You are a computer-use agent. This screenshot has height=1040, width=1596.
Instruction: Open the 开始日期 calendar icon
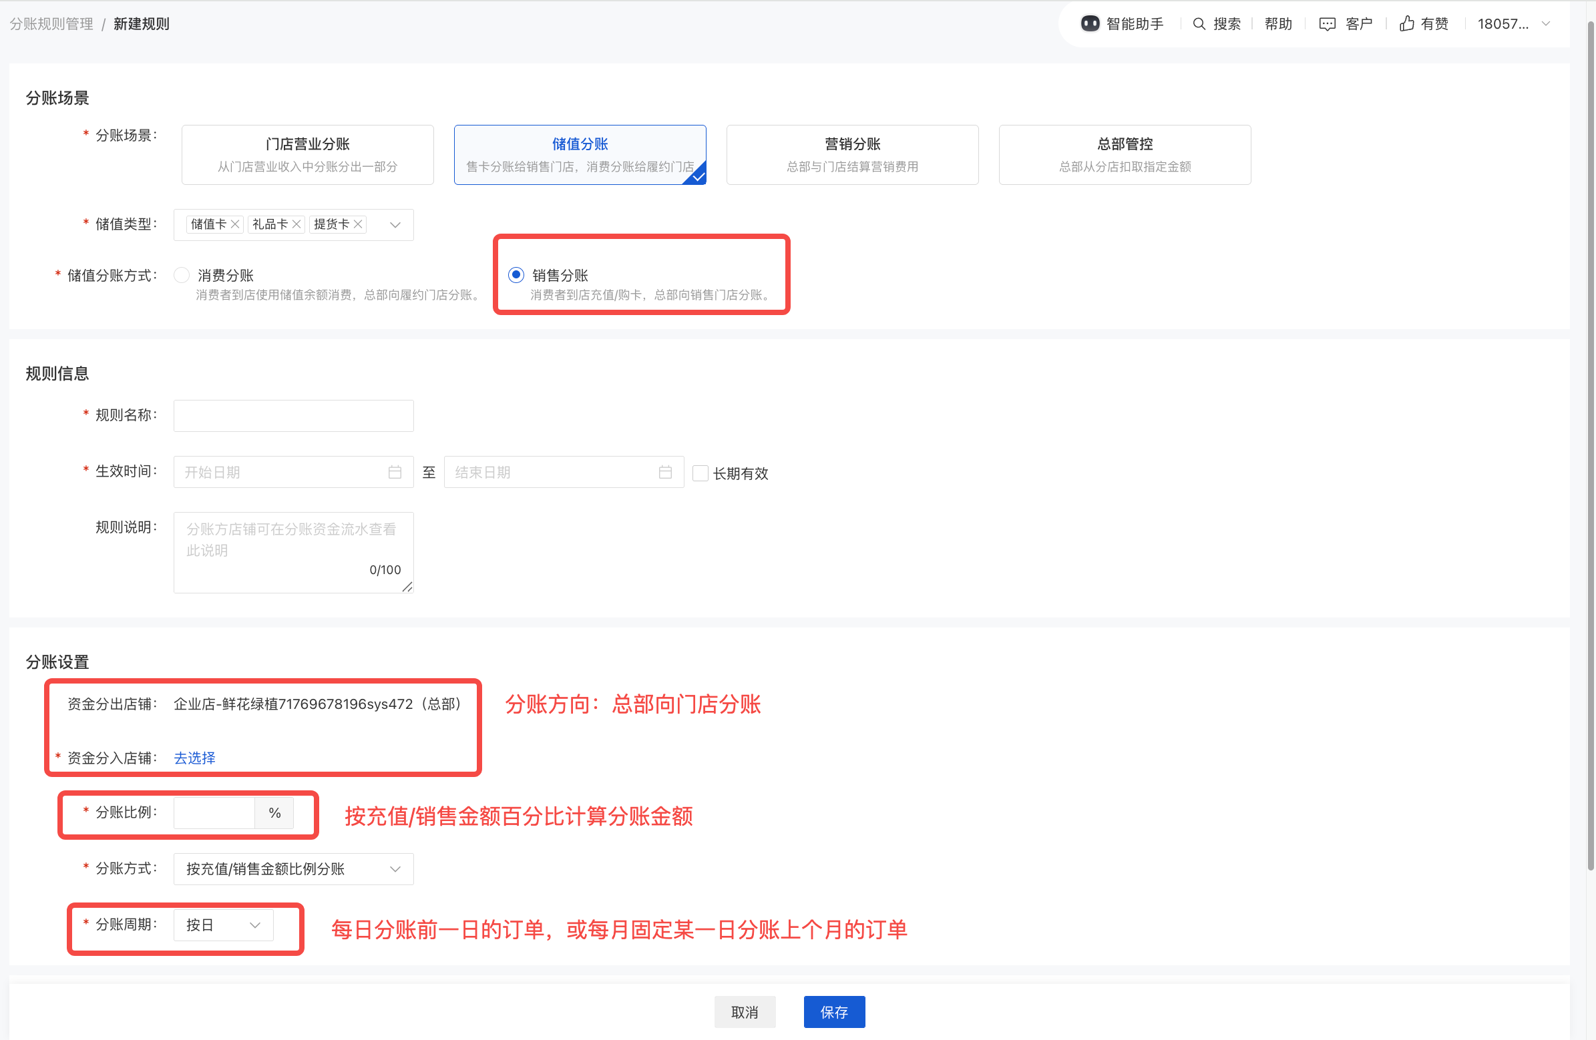[x=395, y=472]
